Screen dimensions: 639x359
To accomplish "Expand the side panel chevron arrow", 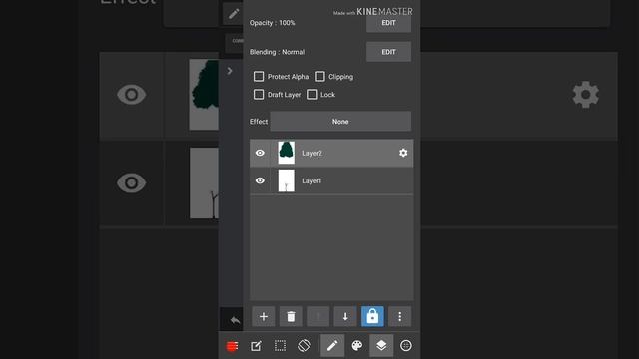I will pyautogui.click(x=230, y=71).
